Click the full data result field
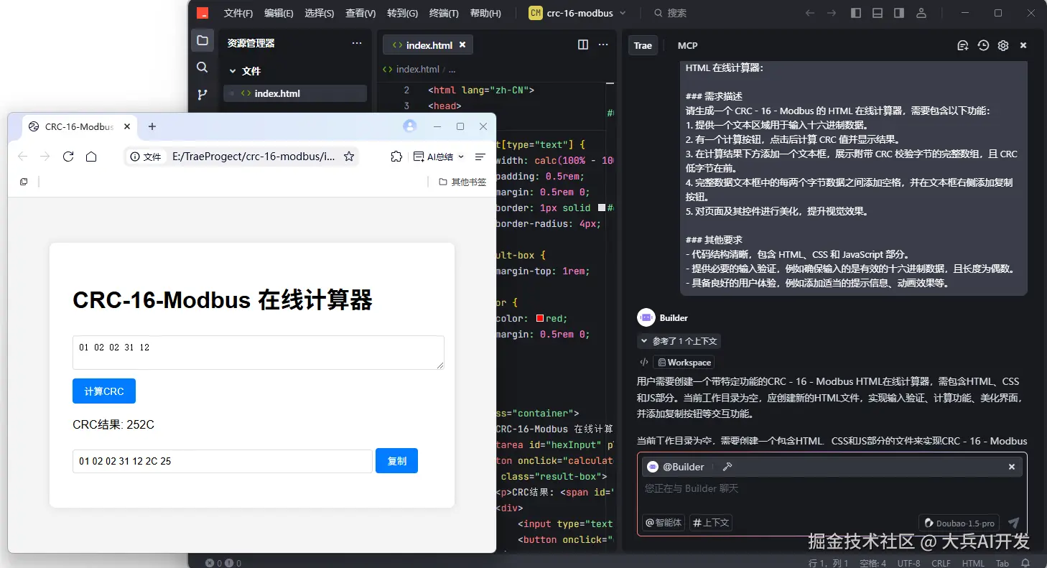 [x=222, y=461]
